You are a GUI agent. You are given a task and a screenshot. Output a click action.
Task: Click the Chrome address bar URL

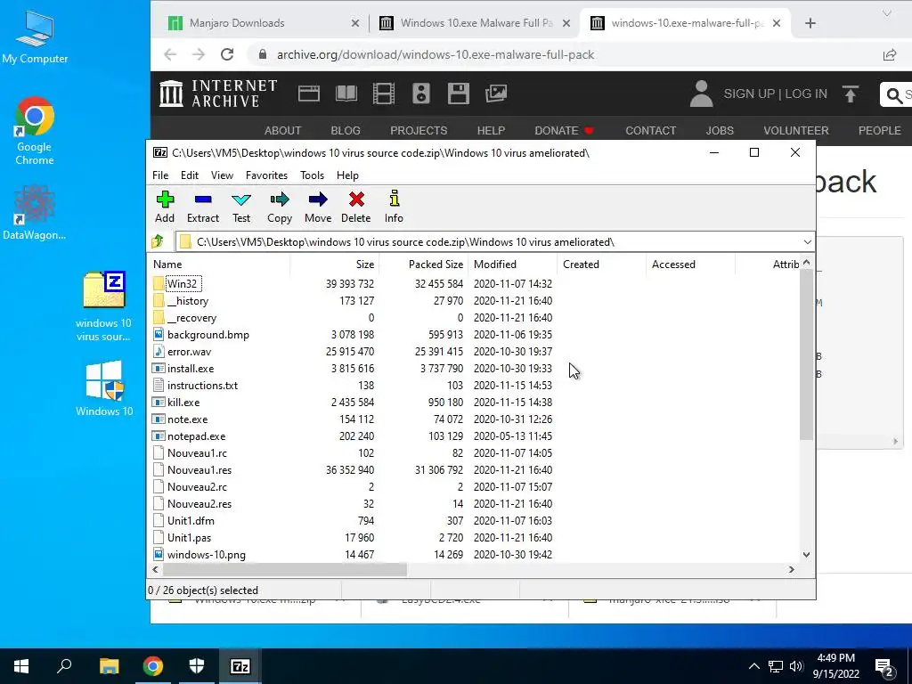point(435,54)
